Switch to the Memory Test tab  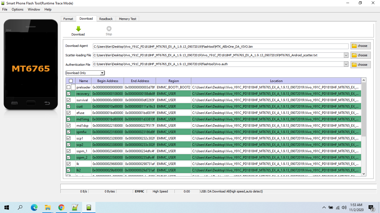(127, 19)
